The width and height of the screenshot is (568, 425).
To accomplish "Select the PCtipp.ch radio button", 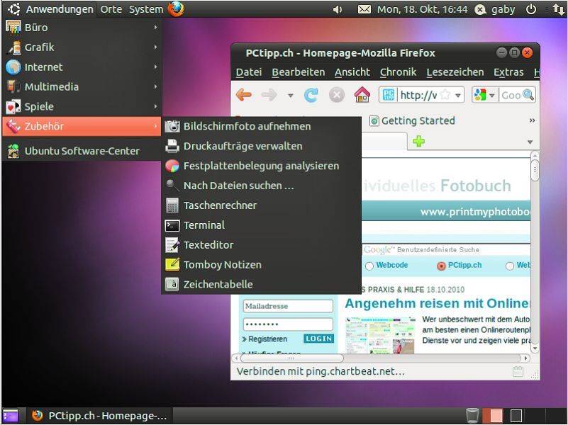I will (x=441, y=266).
